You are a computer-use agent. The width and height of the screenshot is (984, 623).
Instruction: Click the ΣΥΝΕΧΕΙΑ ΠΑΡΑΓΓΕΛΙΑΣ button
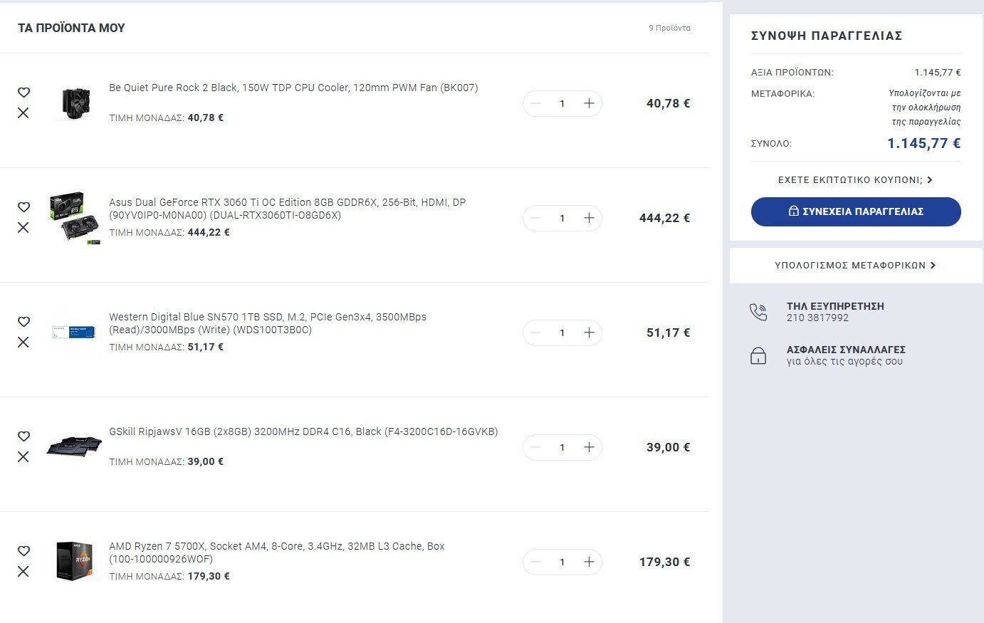coord(856,211)
